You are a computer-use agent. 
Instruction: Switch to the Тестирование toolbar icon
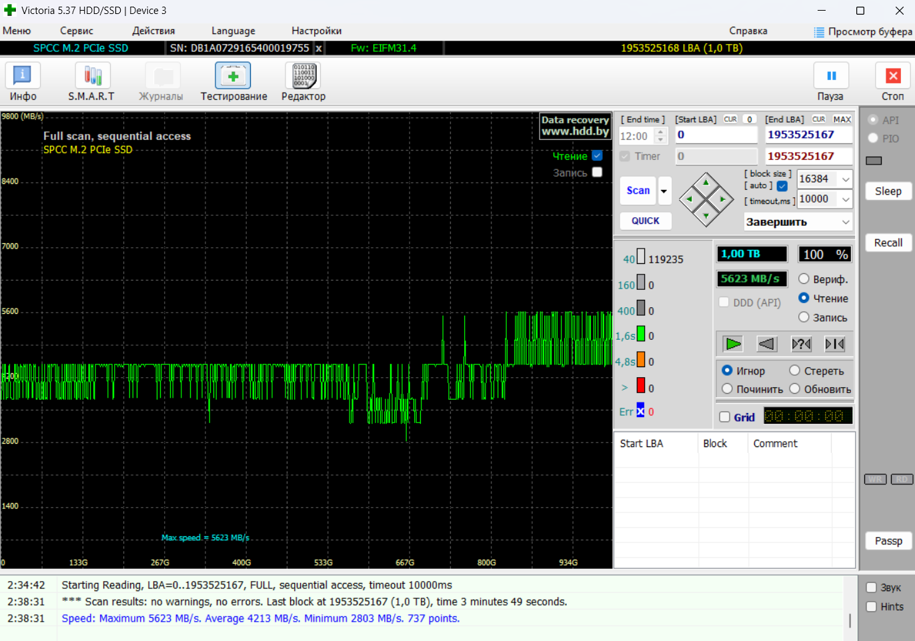(233, 76)
